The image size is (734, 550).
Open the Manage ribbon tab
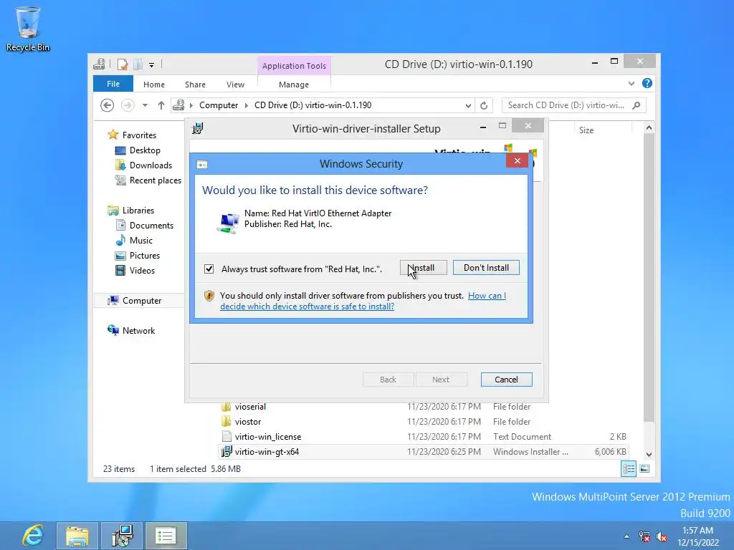click(x=294, y=85)
